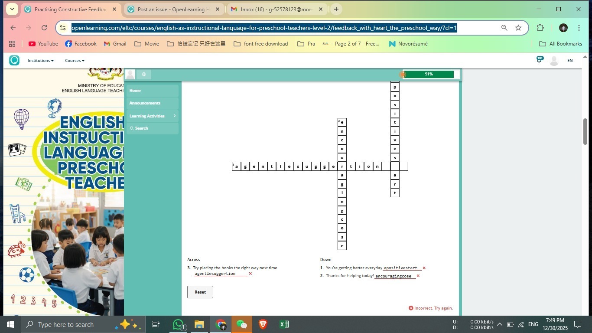Screen dimensions: 592x333
Task: Go to course Home
Action: tap(153, 91)
